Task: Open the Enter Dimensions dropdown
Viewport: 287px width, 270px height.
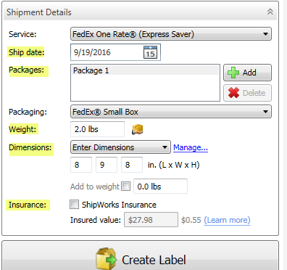Action: 120,147
